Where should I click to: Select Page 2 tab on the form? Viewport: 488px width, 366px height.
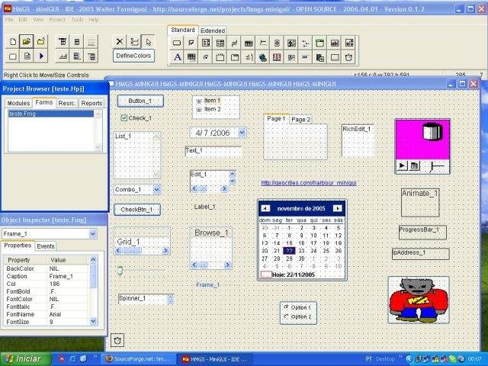click(x=300, y=120)
